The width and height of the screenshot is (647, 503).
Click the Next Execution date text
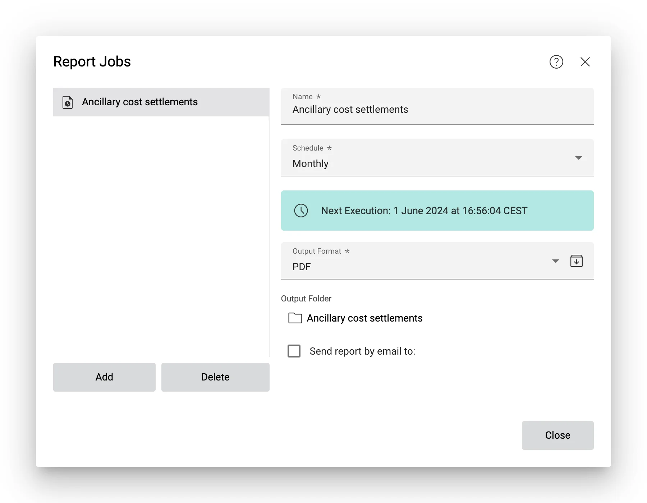point(424,211)
